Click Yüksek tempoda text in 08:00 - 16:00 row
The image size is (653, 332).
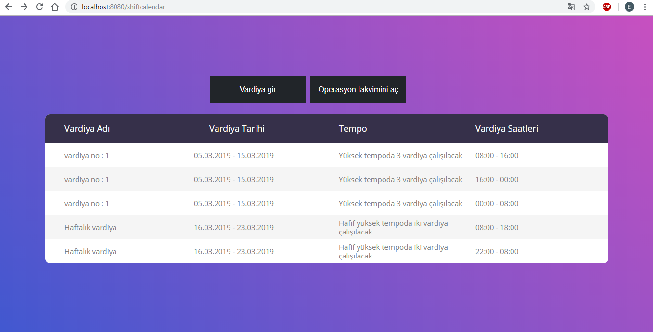(400, 156)
